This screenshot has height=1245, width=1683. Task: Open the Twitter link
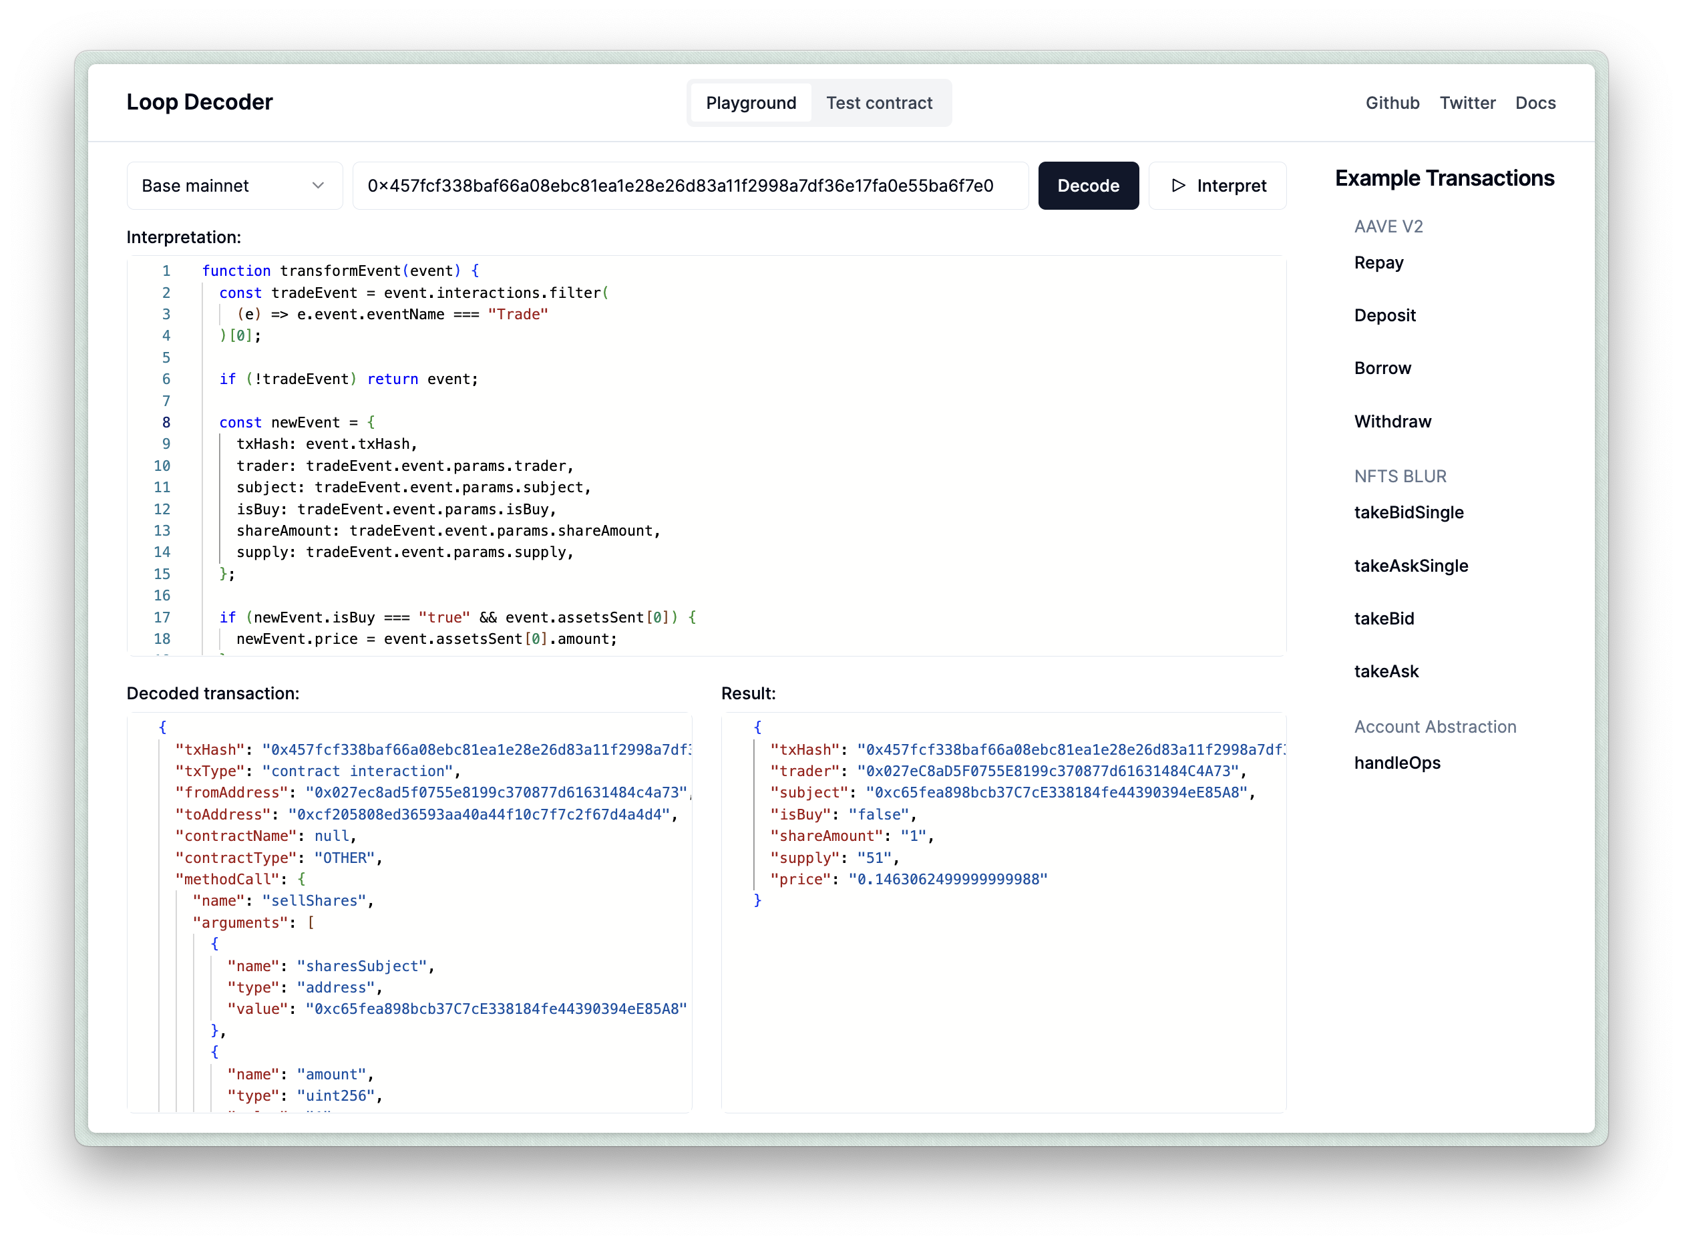(1467, 104)
